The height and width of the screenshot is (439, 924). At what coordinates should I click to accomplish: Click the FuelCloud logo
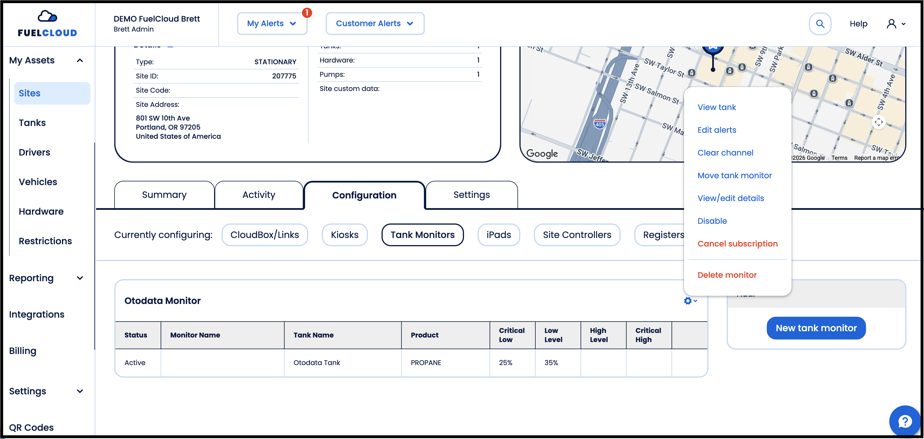47,23
